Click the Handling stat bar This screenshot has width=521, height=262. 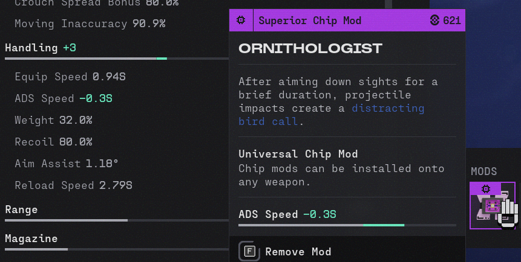117,59
